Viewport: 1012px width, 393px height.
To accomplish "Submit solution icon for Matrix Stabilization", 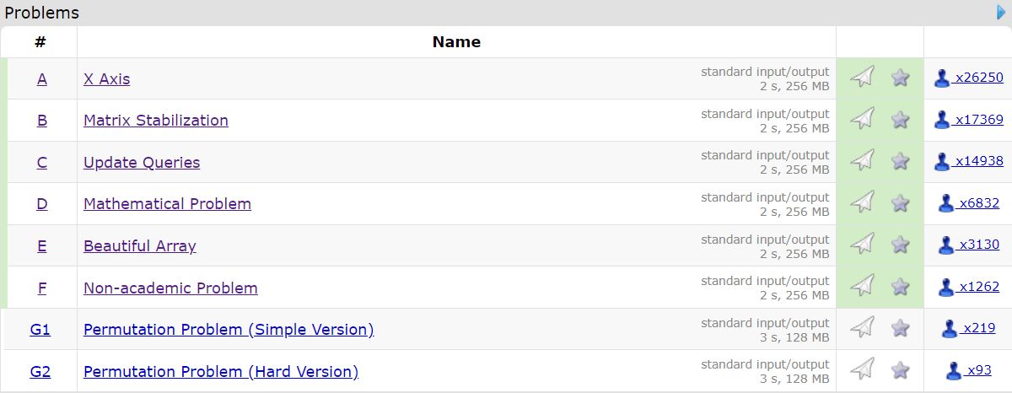I will point(862,120).
